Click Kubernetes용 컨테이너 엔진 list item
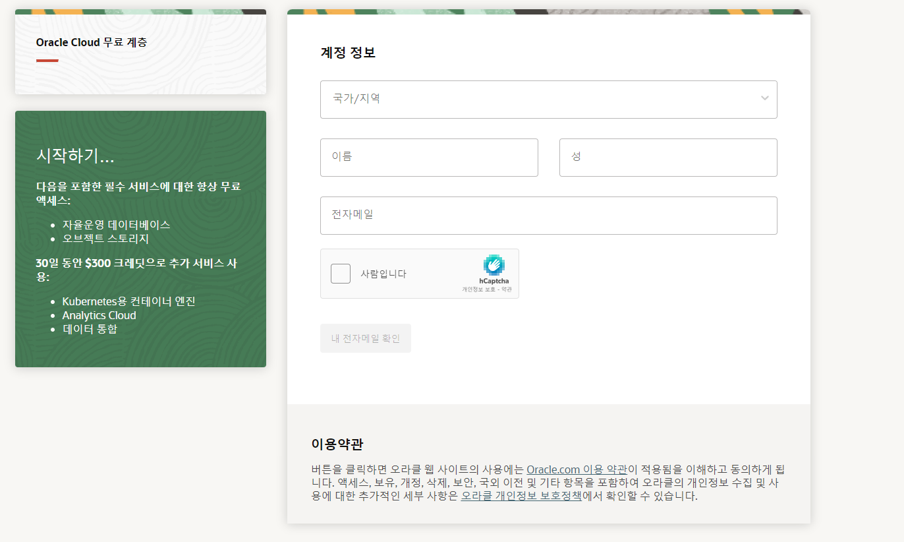This screenshot has height=542, width=904. click(129, 301)
